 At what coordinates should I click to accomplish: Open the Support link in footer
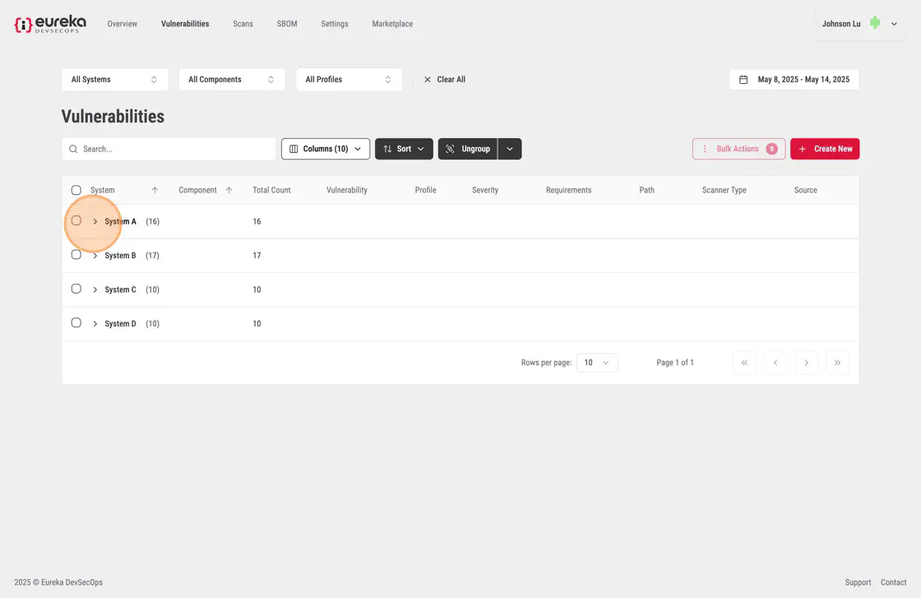(858, 582)
